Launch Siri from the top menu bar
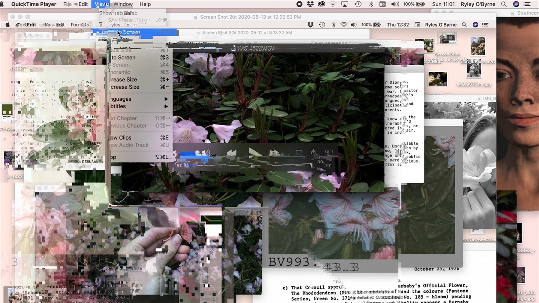Image resolution: width=539 pixels, height=303 pixels. tap(516, 4)
